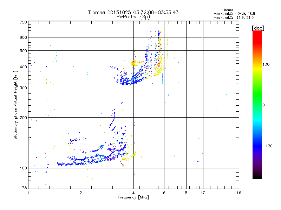
Task: Select the 'mean, sd,X: 91.9, 21.5' line
Action: click(x=234, y=17)
